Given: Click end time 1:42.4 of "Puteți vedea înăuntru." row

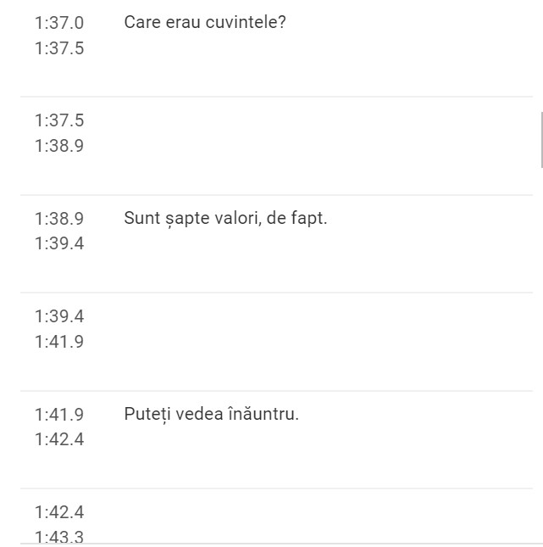Looking at the screenshot, I should pos(59,440).
